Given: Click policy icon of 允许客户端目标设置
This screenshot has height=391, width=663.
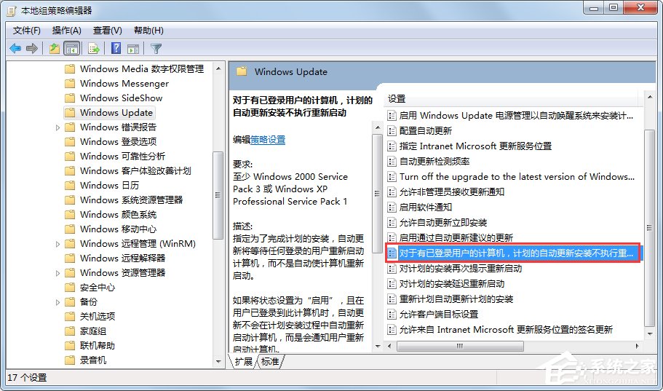Looking at the screenshot, I should coord(392,314).
